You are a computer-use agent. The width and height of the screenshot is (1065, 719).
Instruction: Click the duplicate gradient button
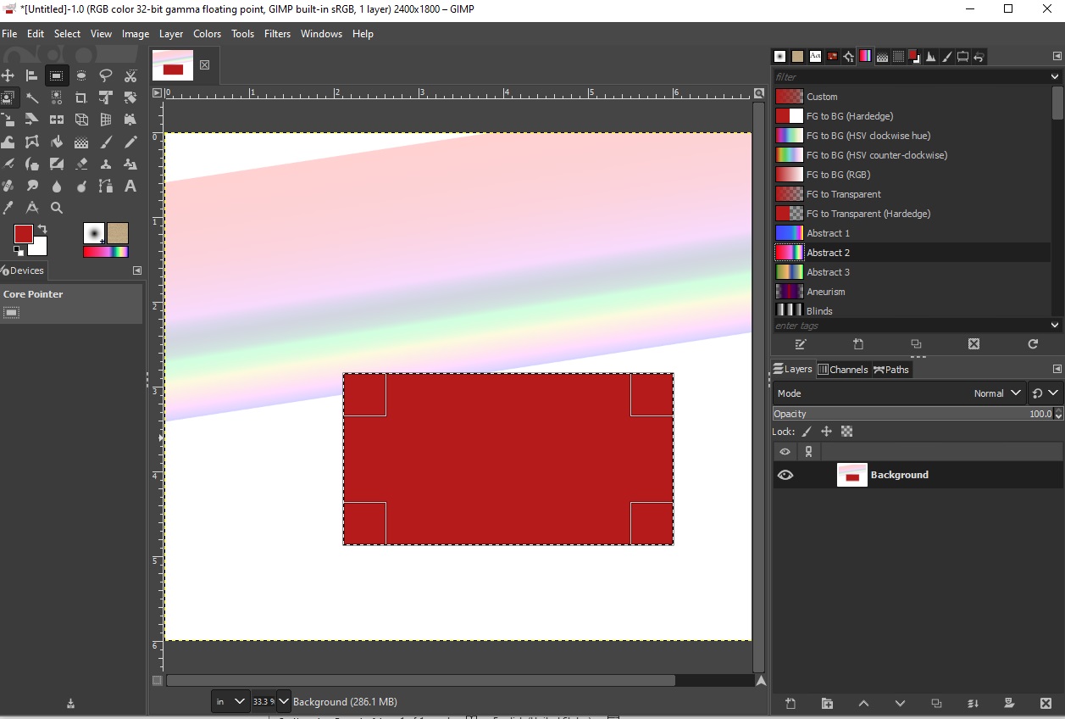point(916,344)
